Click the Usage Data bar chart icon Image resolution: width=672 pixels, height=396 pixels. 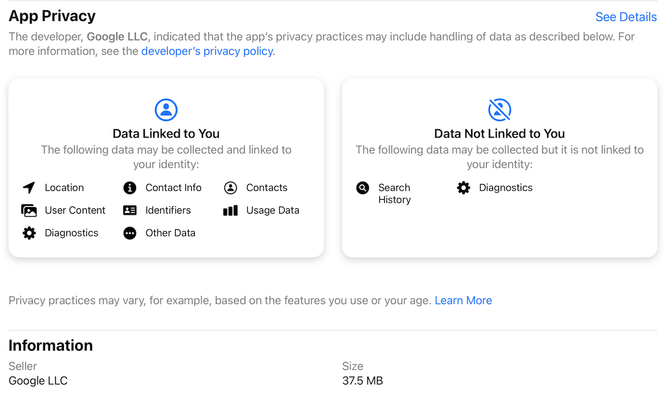tap(230, 210)
